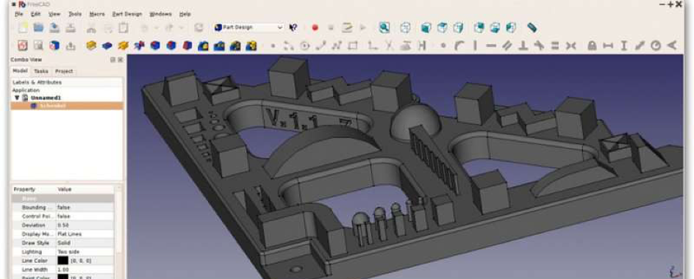Screen dimensions: 694x279
Task: Open the redo history dropdown arrow
Action: coord(181,27)
